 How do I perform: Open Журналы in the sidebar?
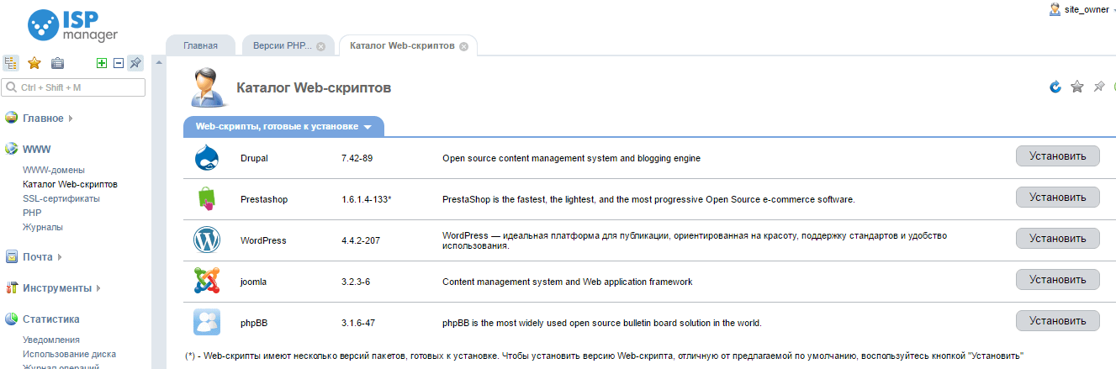[x=43, y=227]
